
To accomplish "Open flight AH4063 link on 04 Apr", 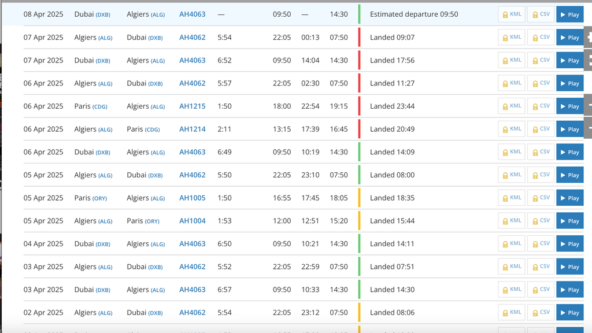I will [x=192, y=244].
